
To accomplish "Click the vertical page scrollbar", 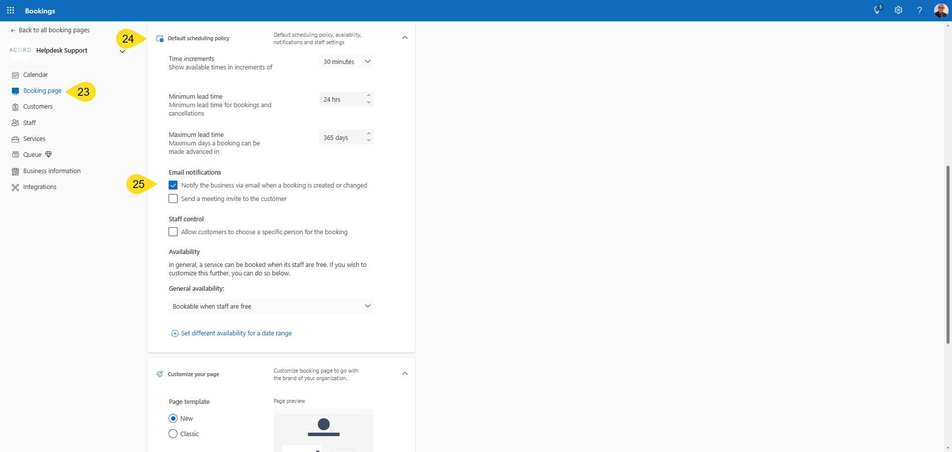I will [948, 254].
